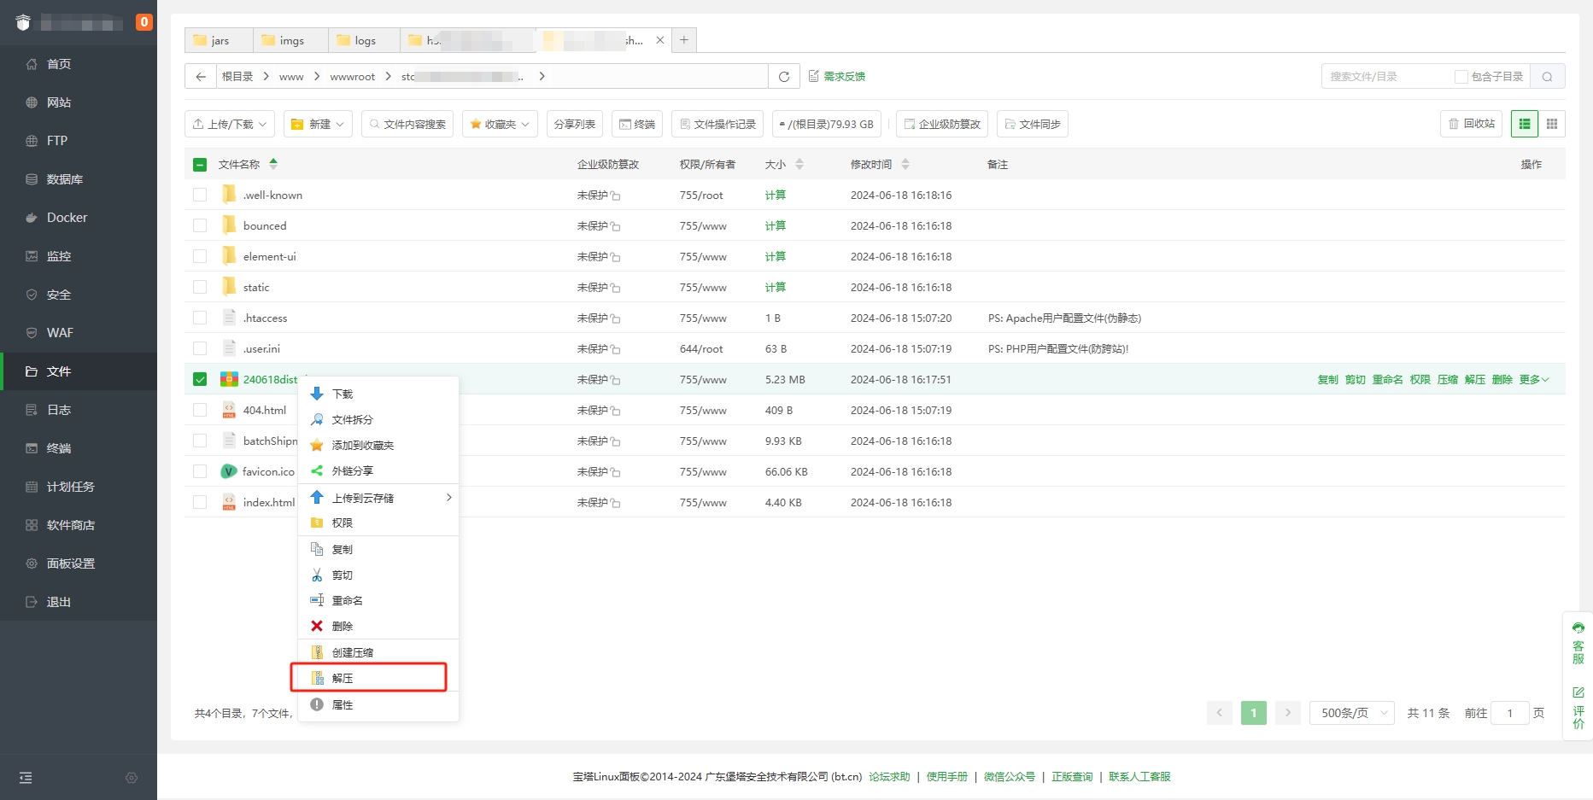Open the 500条/页 page size dropdown

(x=1351, y=713)
